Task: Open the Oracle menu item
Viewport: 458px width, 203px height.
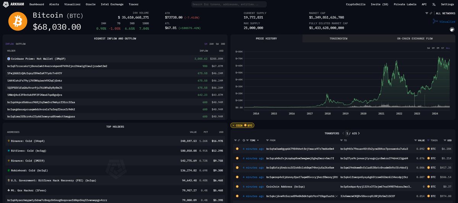Action: (x=91, y=4)
